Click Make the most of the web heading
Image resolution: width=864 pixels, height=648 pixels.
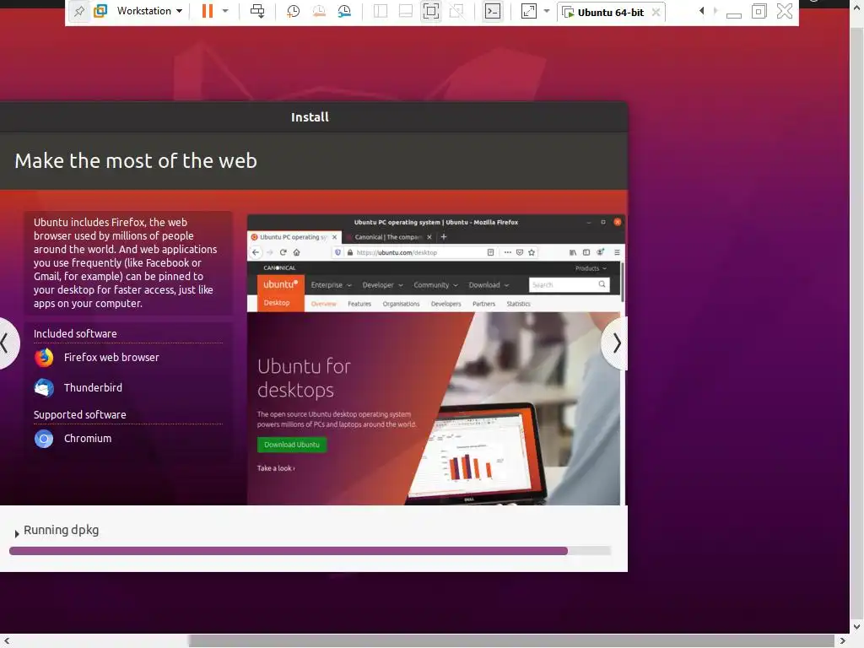(136, 160)
